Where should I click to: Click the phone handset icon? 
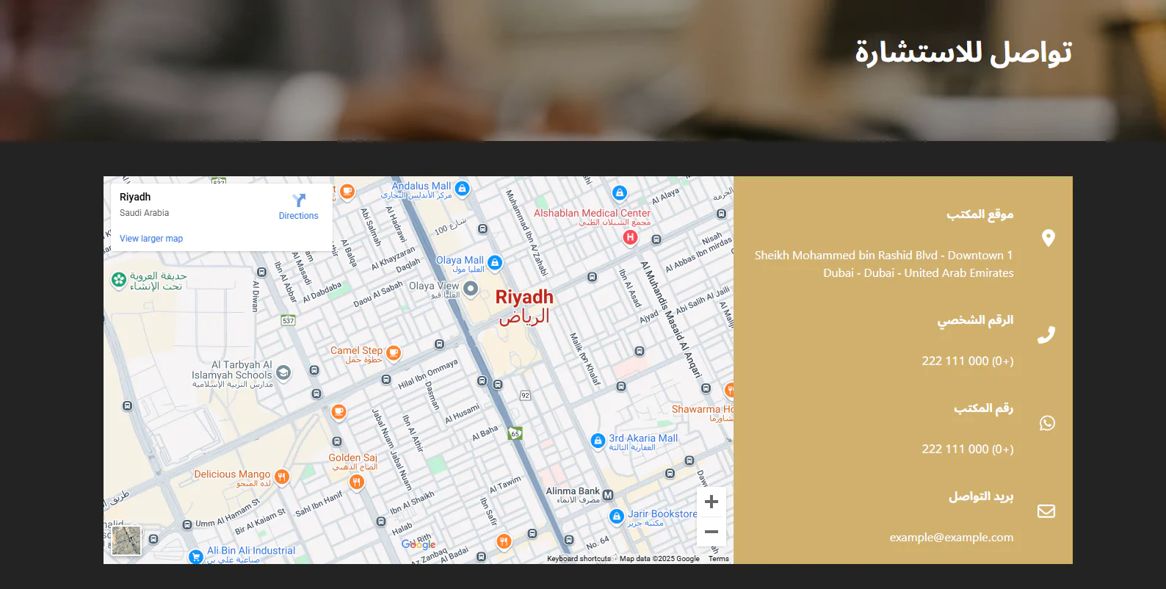tap(1046, 335)
